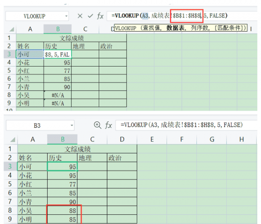Click editing cell showing $8, 5, FAL
Screen dimensions: 261x224
(x=57, y=54)
